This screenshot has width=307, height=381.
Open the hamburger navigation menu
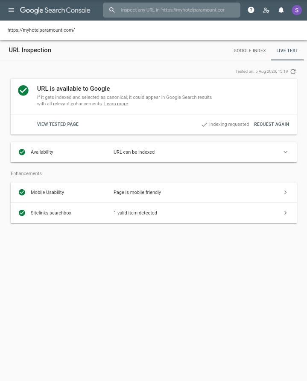coord(11,10)
